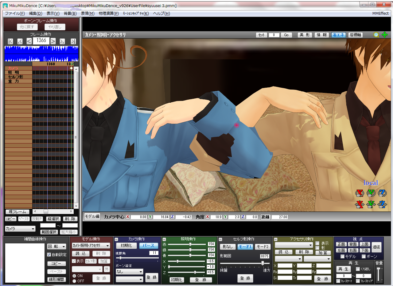
Task: Open the empty dropdown below なし
Action: pos(129,279)
